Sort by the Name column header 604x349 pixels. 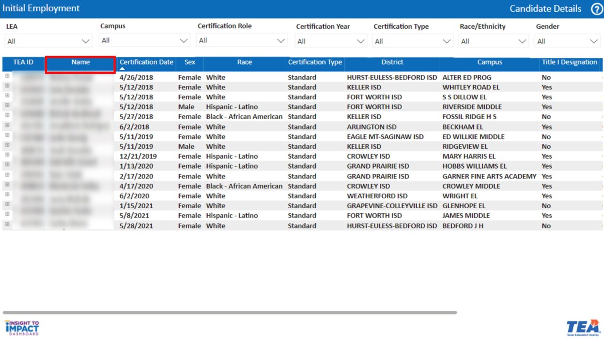[x=80, y=63]
